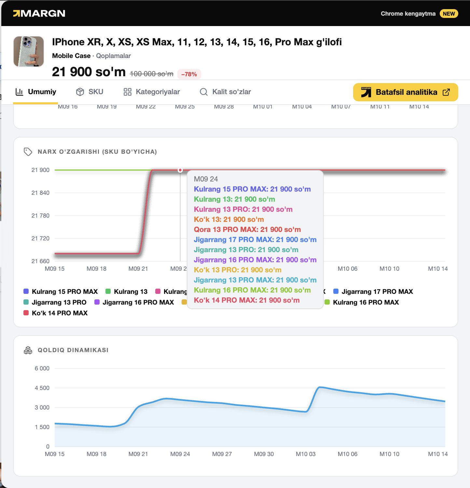Open the Chrome kengaytma link
The width and height of the screenshot is (470, 488).
pos(408,14)
